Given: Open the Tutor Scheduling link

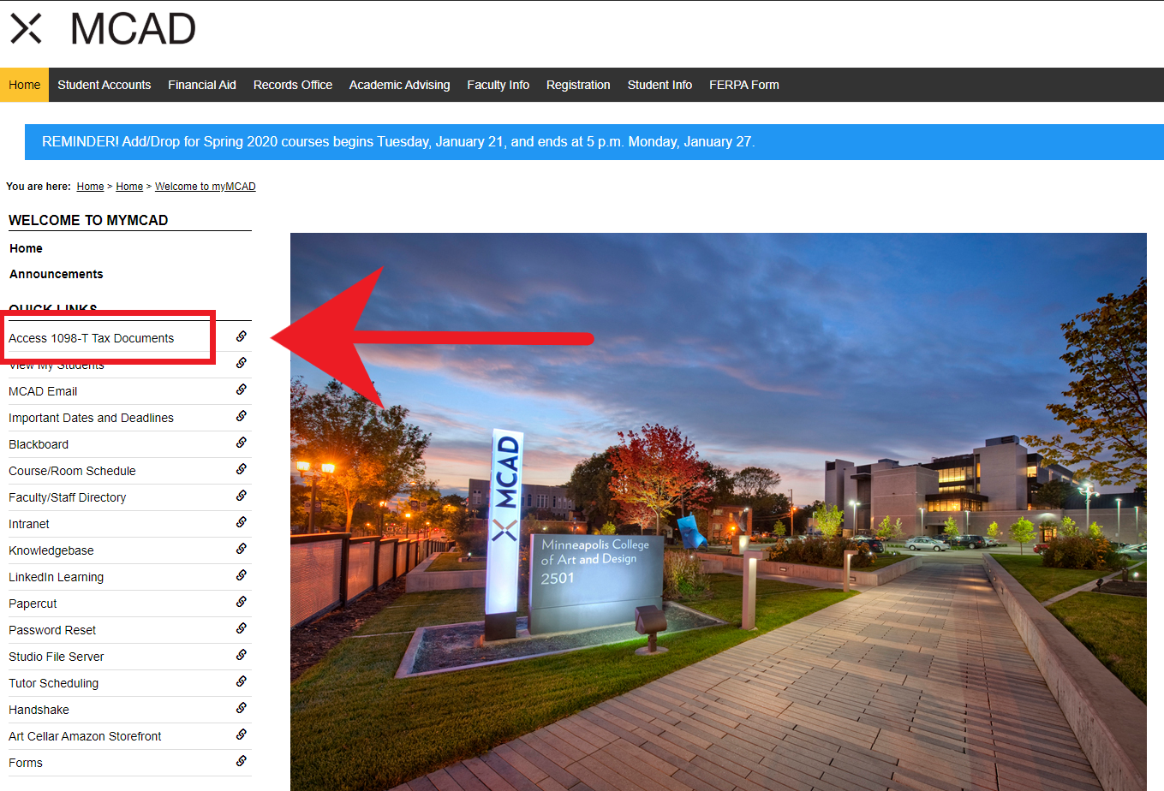Looking at the screenshot, I should (53, 683).
